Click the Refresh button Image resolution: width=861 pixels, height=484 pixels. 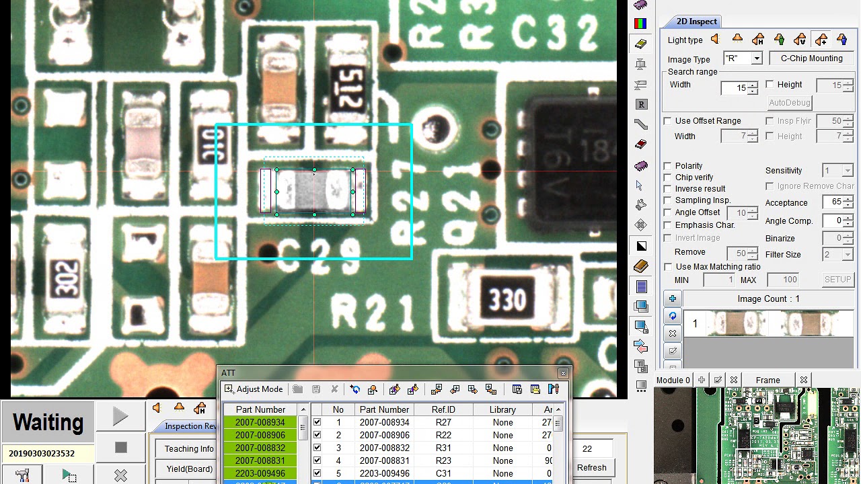pos(591,468)
